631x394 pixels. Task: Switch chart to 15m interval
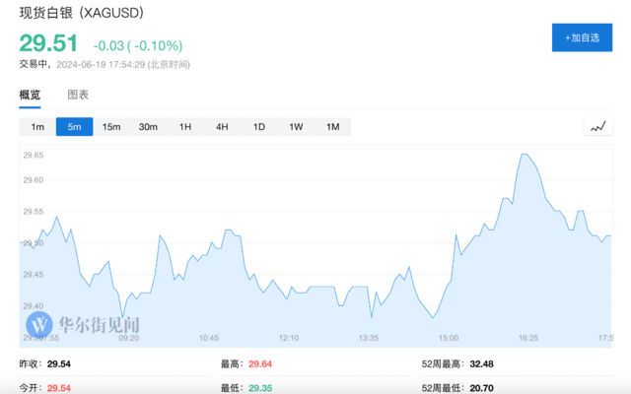[111, 126]
